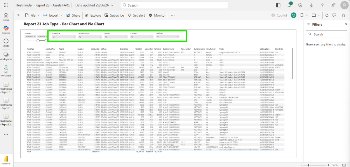The height and width of the screenshot is (167, 350).
Task: Open the RegNo slicer dropdown
Action: (x=116, y=37)
